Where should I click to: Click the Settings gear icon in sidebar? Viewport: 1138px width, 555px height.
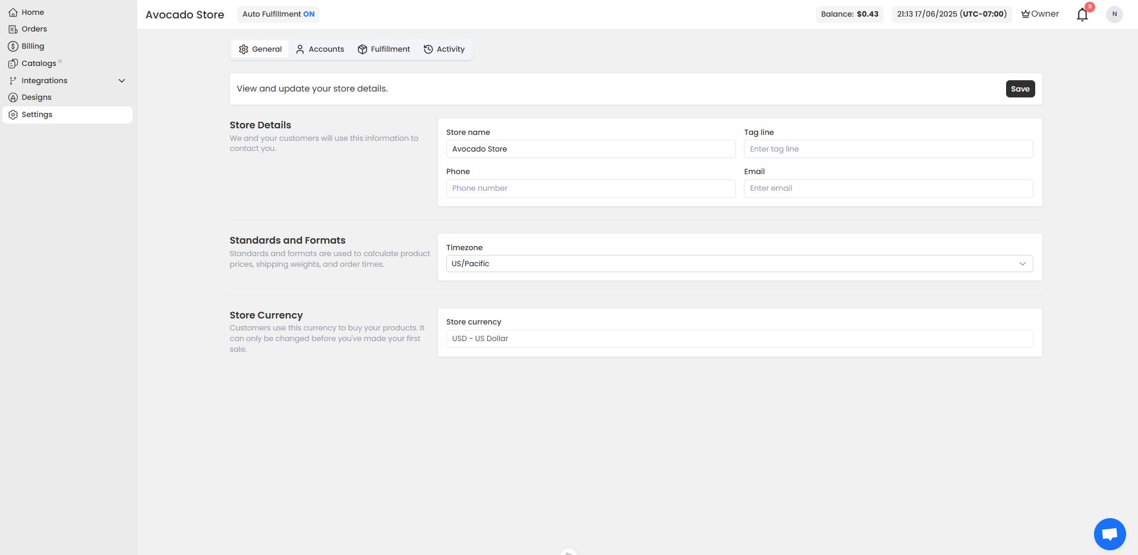point(13,115)
